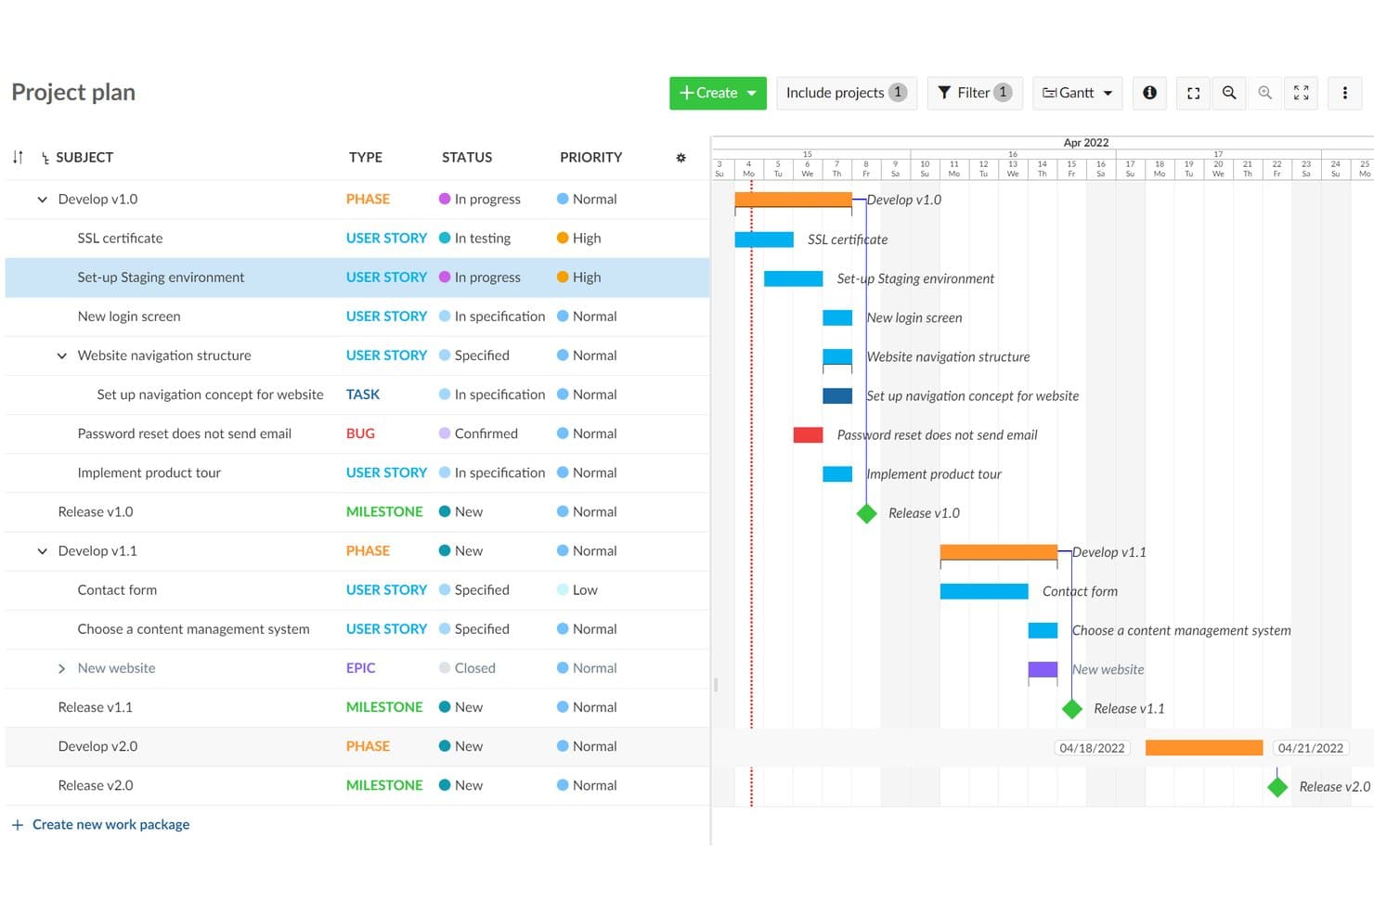Open the Filter panel
The width and height of the screenshot is (1374, 916).
tap(975, 93)
